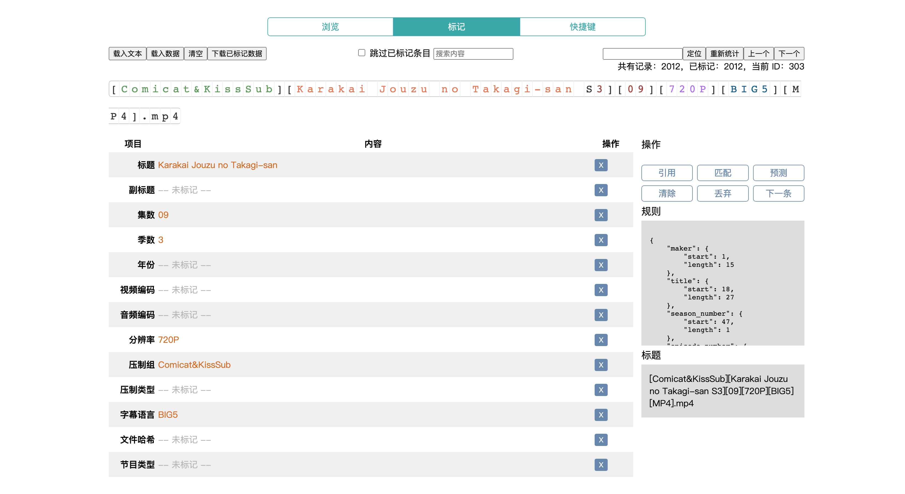The image size is (905, 494).
Task: Click the 丢弃 discard button
Action: click(x=722, y=193)
